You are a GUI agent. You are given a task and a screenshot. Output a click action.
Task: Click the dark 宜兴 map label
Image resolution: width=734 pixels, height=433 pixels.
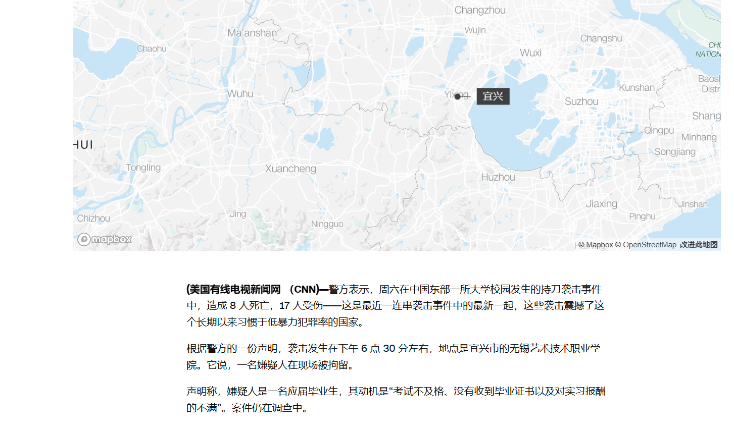(493, 96)
